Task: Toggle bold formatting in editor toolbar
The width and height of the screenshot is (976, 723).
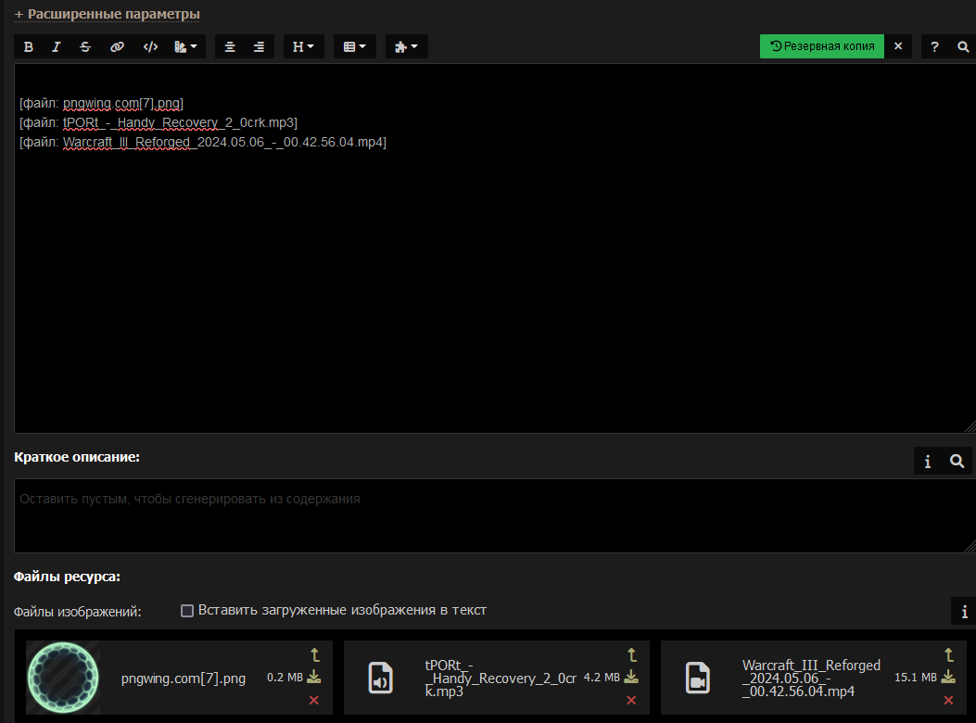Action: 29,46
